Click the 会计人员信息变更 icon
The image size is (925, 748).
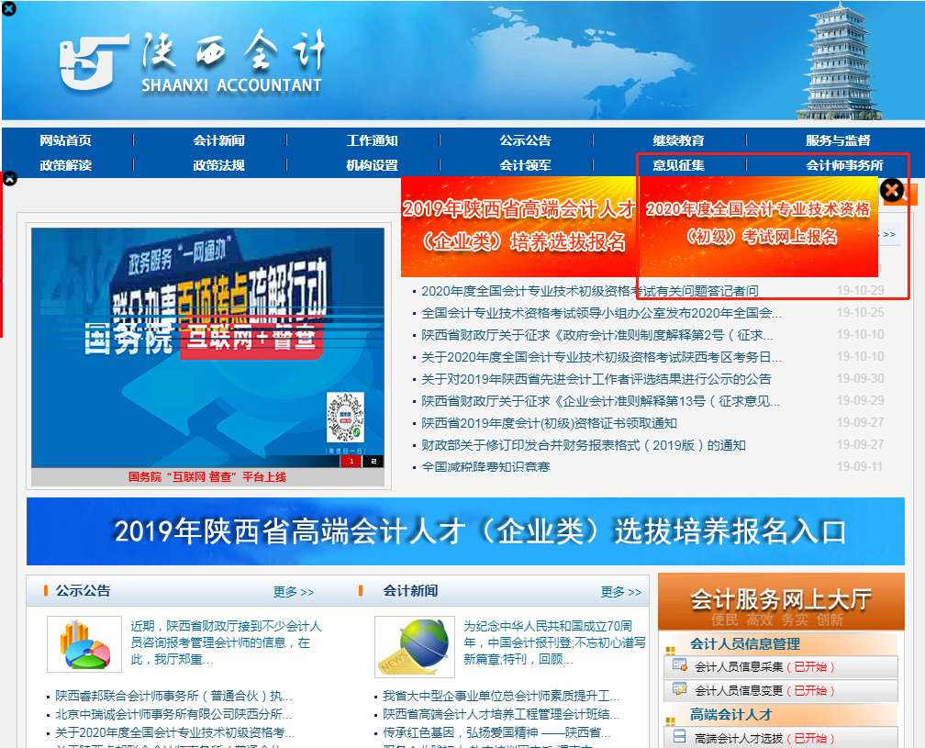[x=680, y=689]
